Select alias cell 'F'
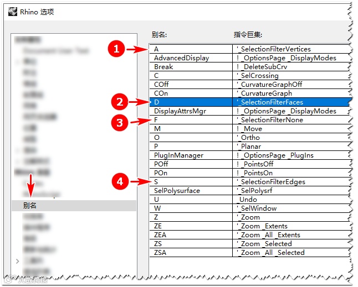358x287 pixels. click(x=191, y=120)
